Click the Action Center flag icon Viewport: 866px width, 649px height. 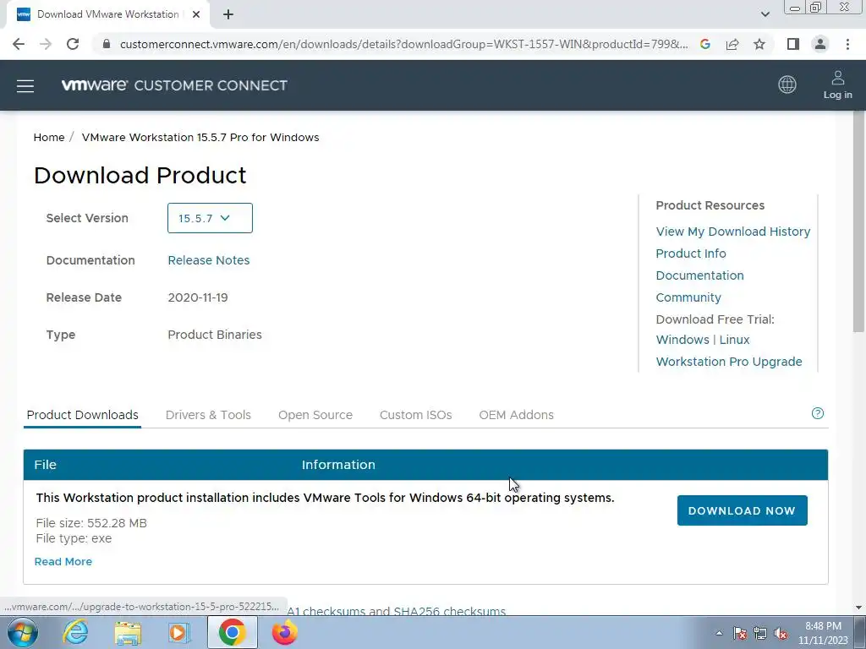[739, 634]
